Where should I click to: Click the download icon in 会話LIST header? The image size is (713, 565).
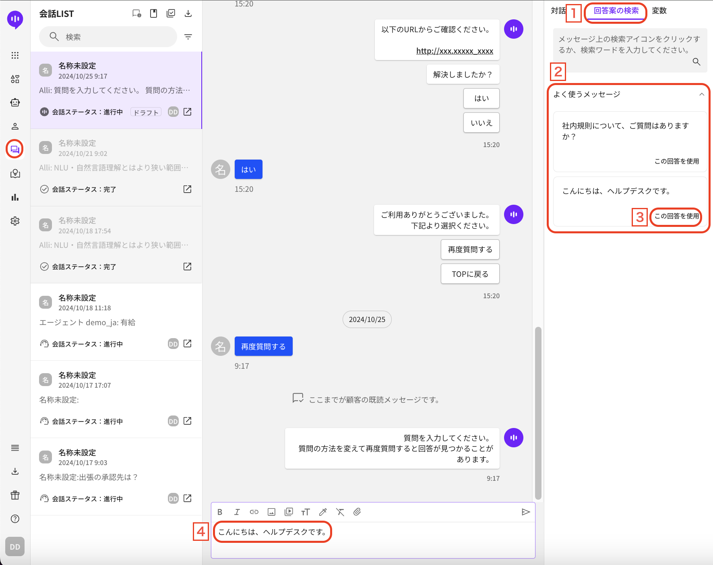(188, 14)
